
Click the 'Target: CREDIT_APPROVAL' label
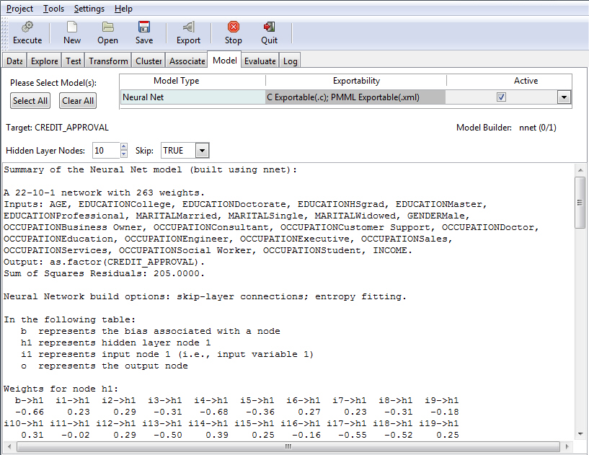[57, 128]
